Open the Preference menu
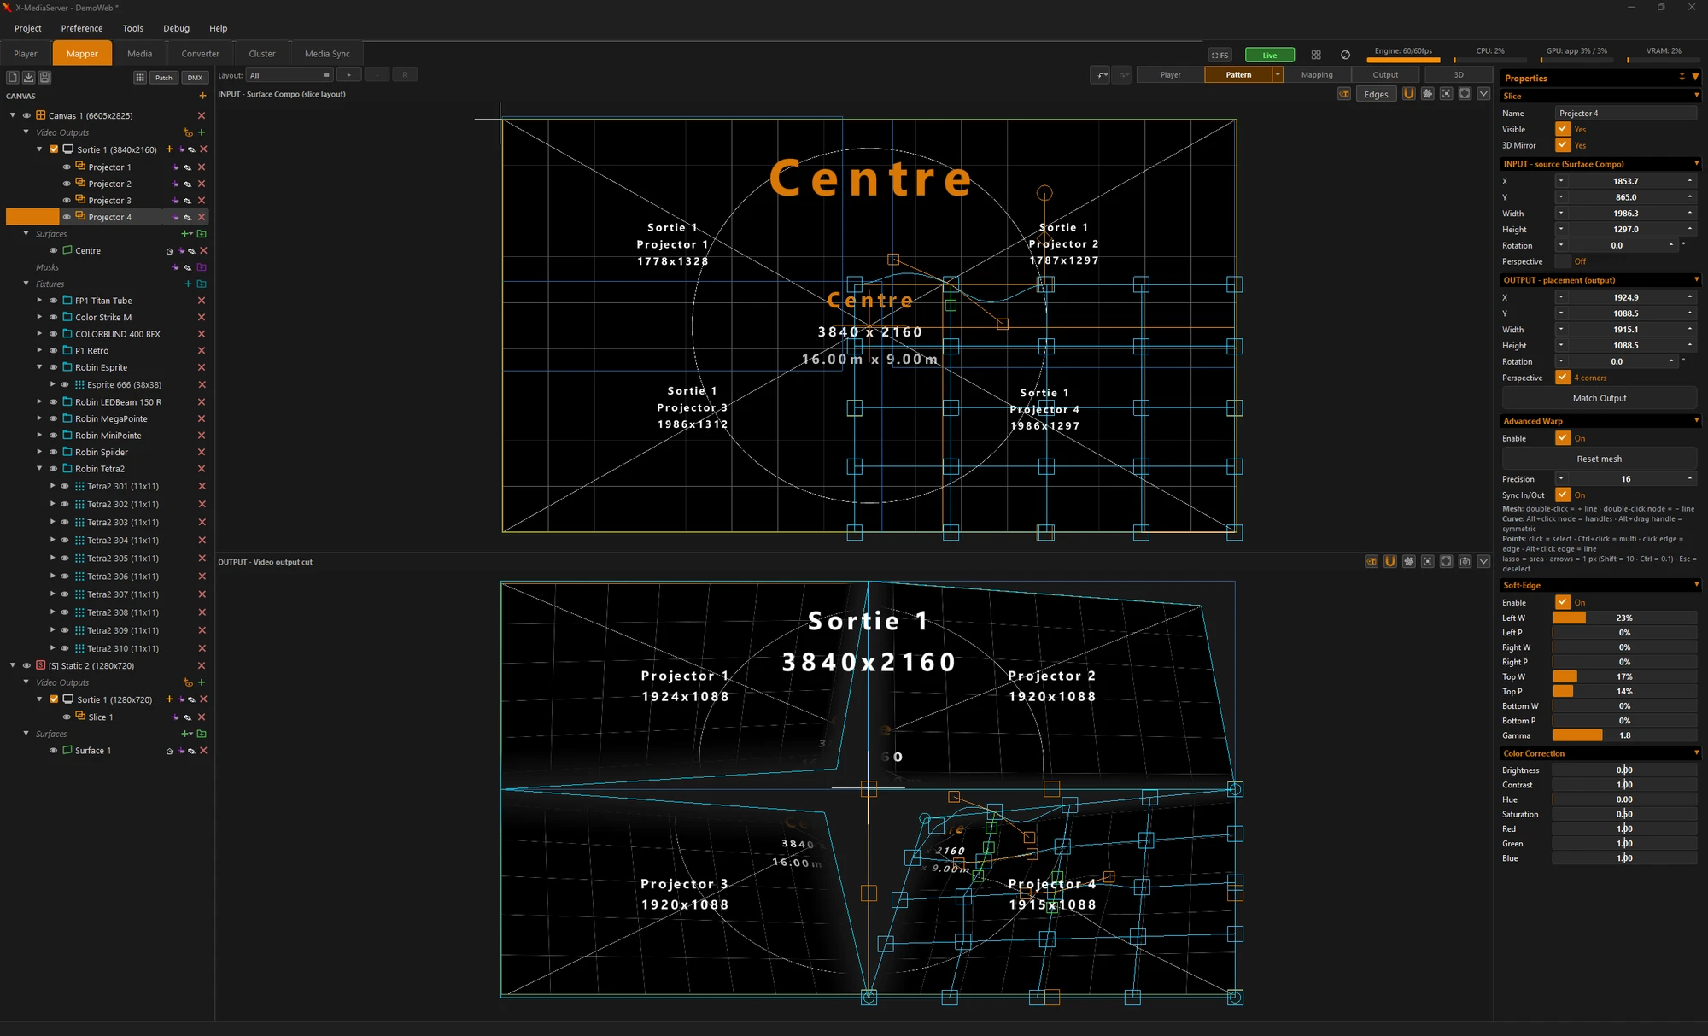The height and width of the screenshot is (1036, 1708). (x=82, y=28)
